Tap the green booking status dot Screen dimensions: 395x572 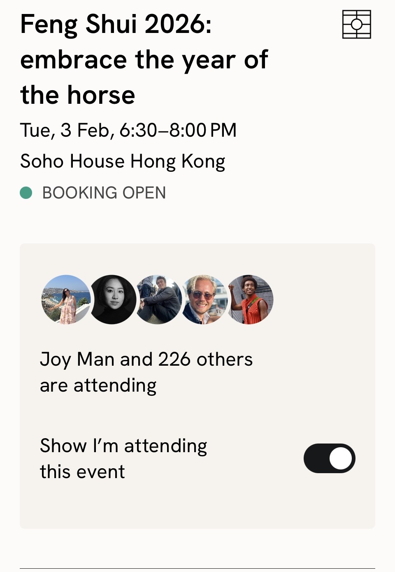click(26, 193)
